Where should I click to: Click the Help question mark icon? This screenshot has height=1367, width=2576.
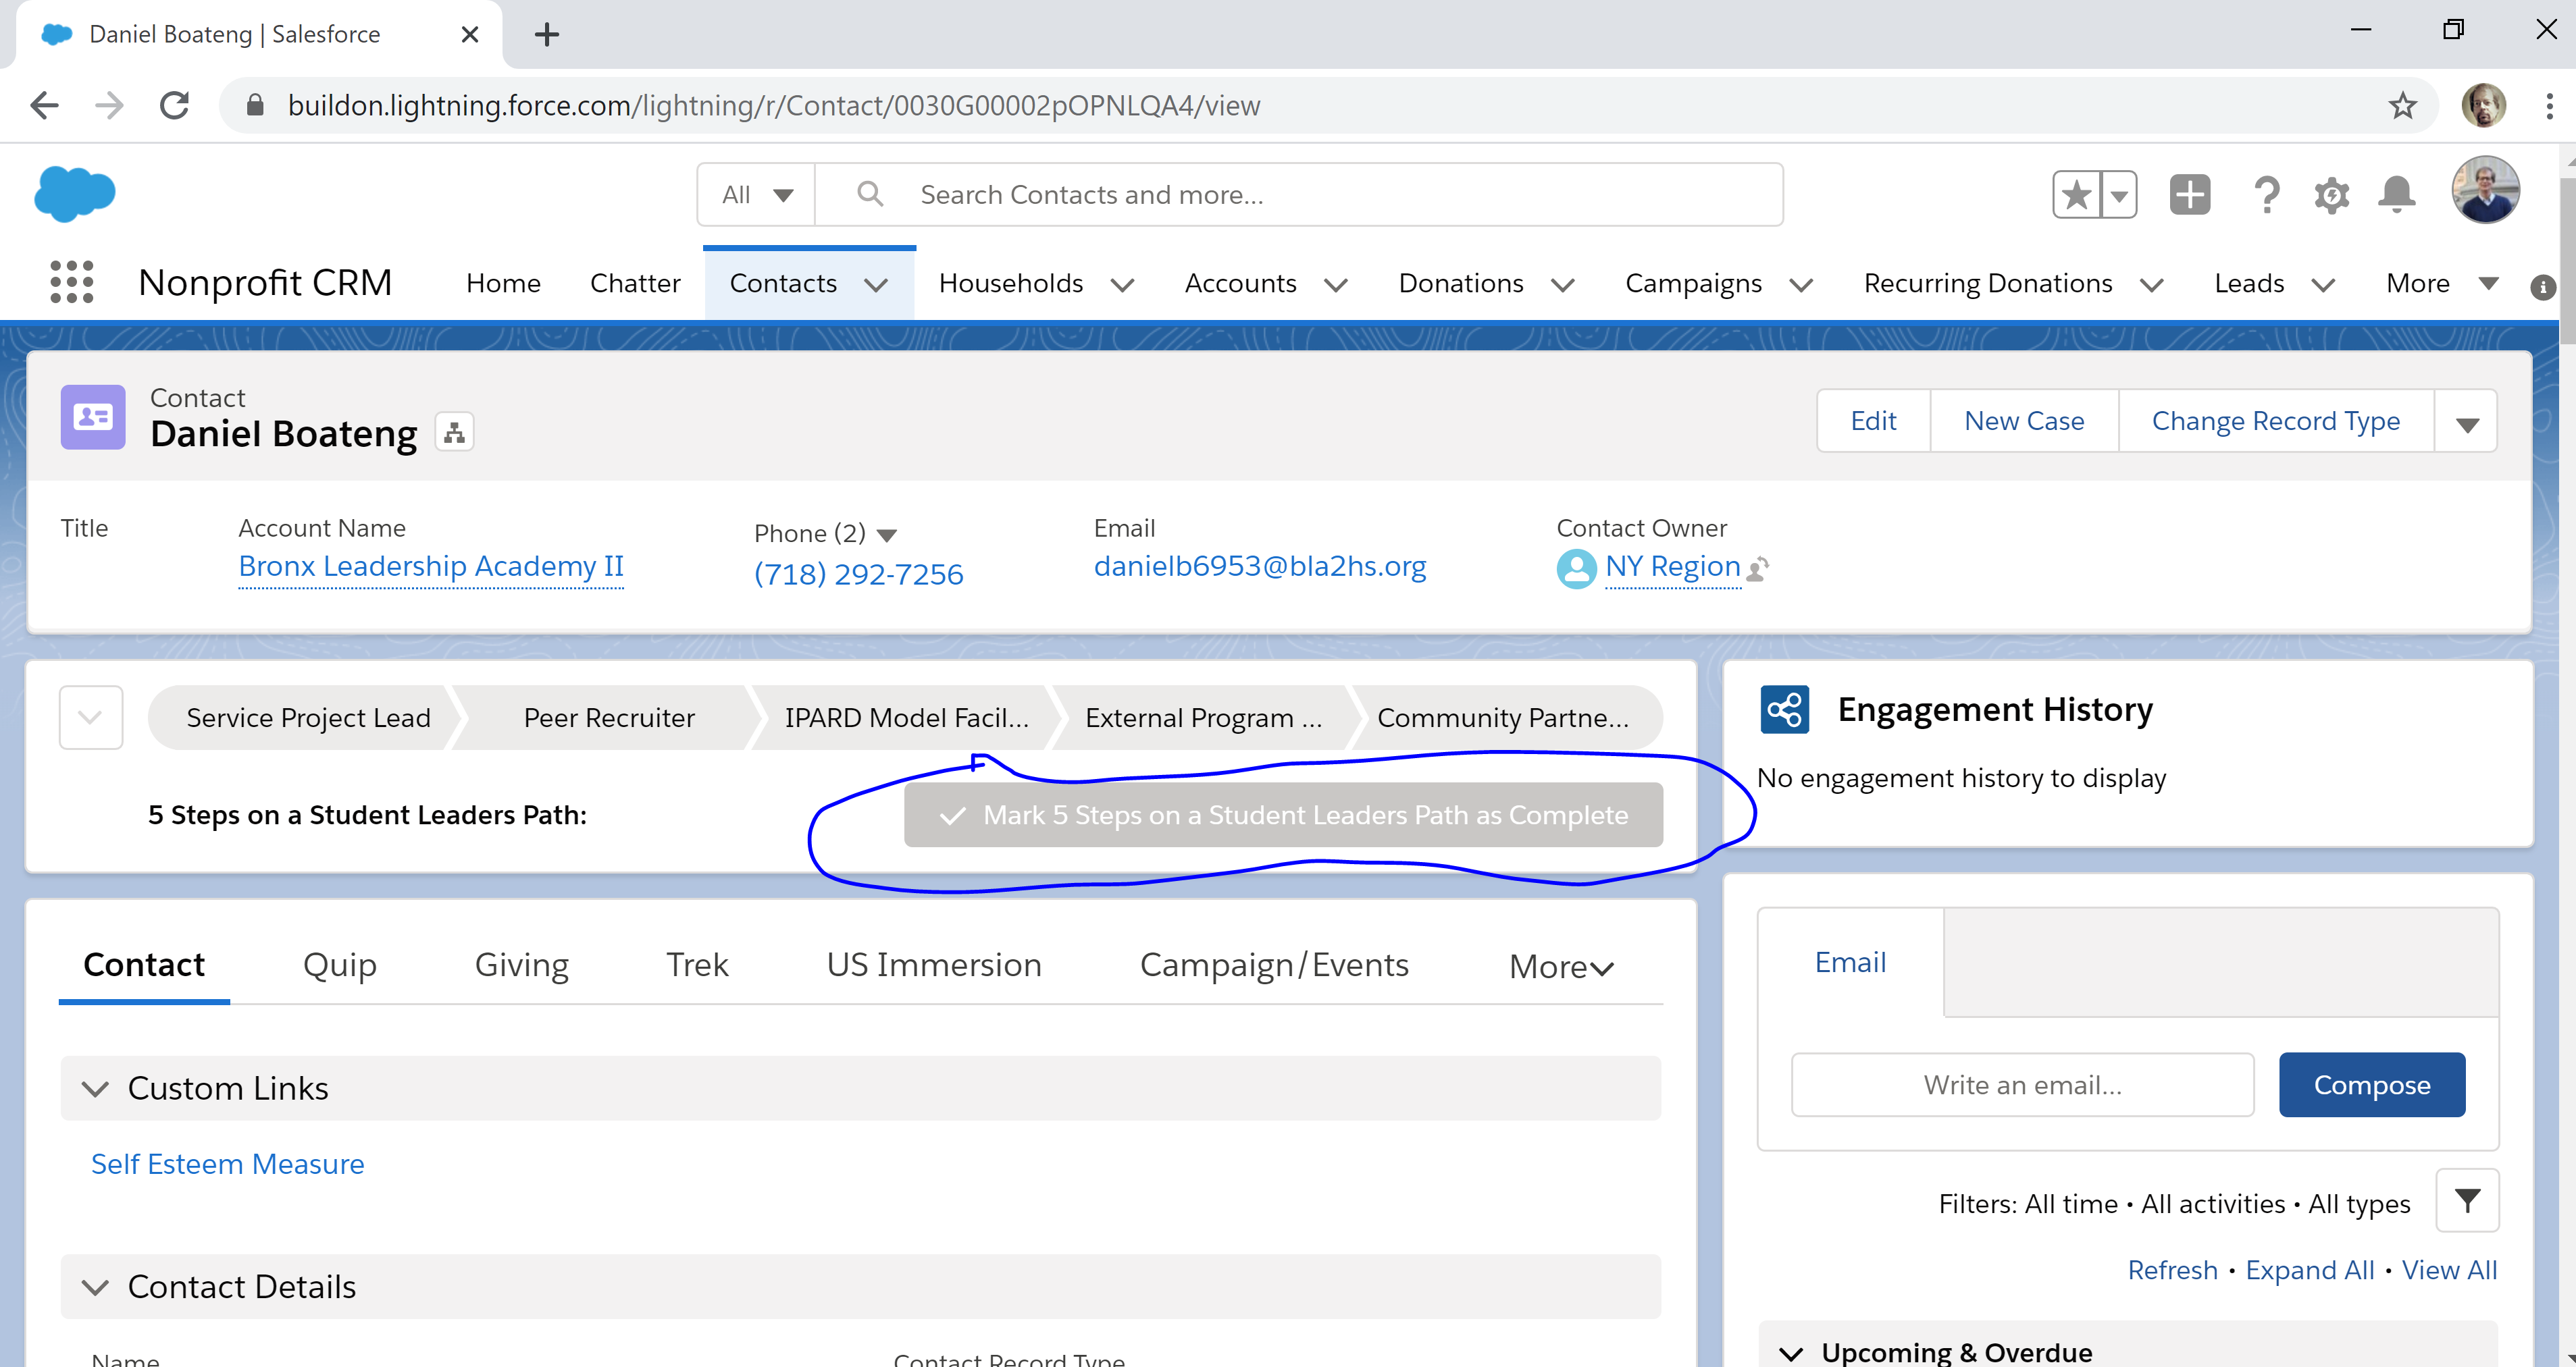point(2266,195)
